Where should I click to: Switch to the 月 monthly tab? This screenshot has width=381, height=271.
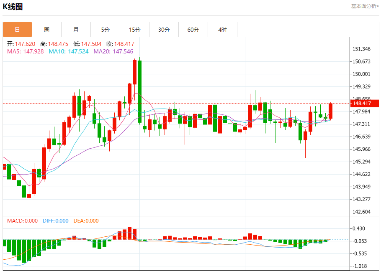76,30
